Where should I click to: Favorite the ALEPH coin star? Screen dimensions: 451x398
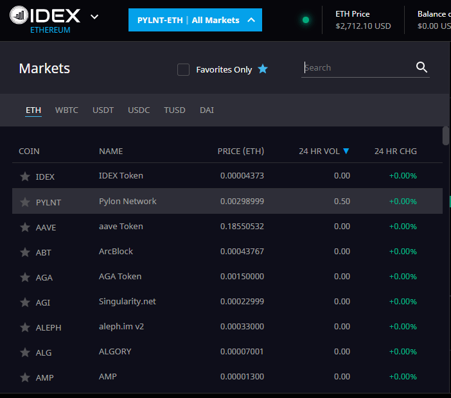point(25,327)
